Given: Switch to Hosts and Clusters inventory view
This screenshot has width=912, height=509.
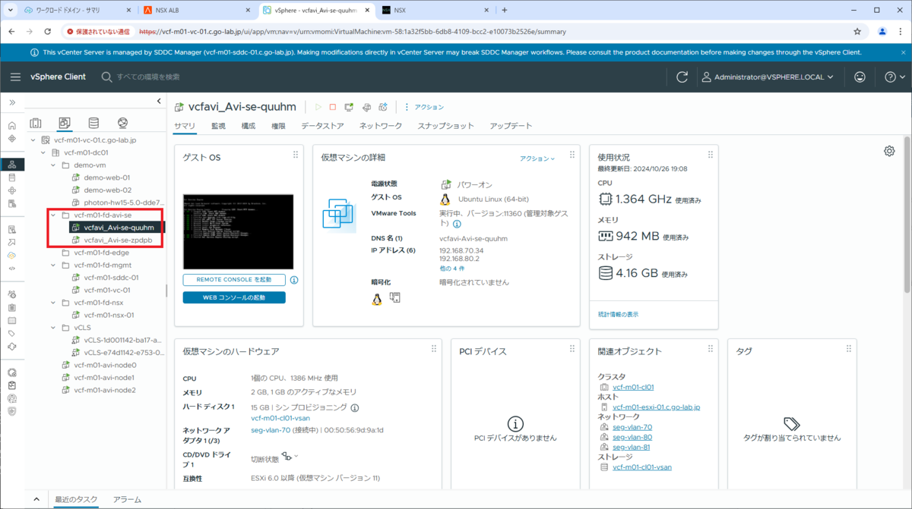Looking at the screenshot, I should 35,123.
